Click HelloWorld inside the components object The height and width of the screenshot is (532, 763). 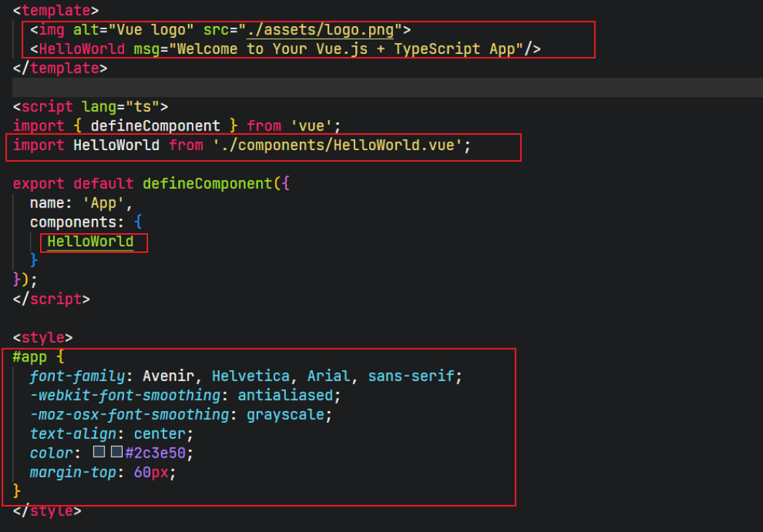90,241
